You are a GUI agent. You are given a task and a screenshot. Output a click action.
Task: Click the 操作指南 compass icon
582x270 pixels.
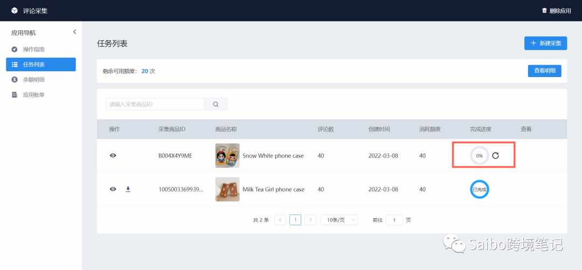pyautogui.click(x=15, y=50)
